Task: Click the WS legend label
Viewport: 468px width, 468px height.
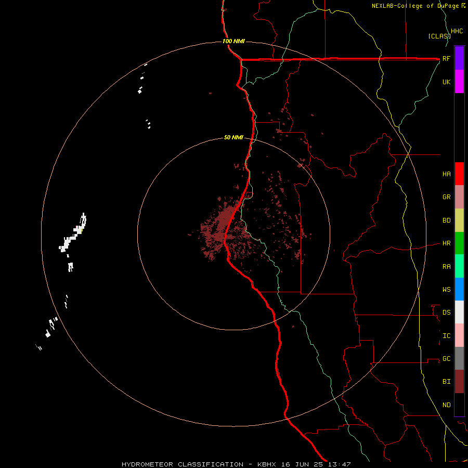Action: [446, 289]
